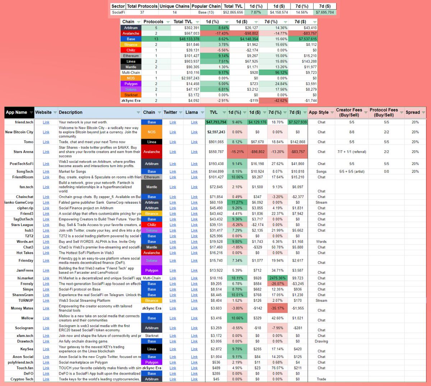Open the Mellow Website link

click(46, 318)
